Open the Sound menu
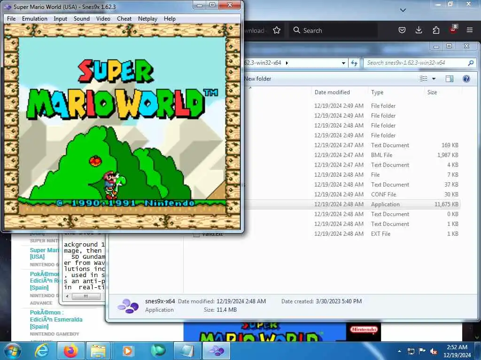Image resolution: width=481 pixels, height=360 pixels. click(x=82, y=19)
